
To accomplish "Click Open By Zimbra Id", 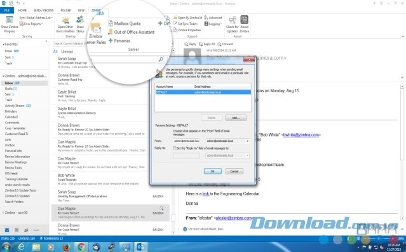I will (187, 18).
